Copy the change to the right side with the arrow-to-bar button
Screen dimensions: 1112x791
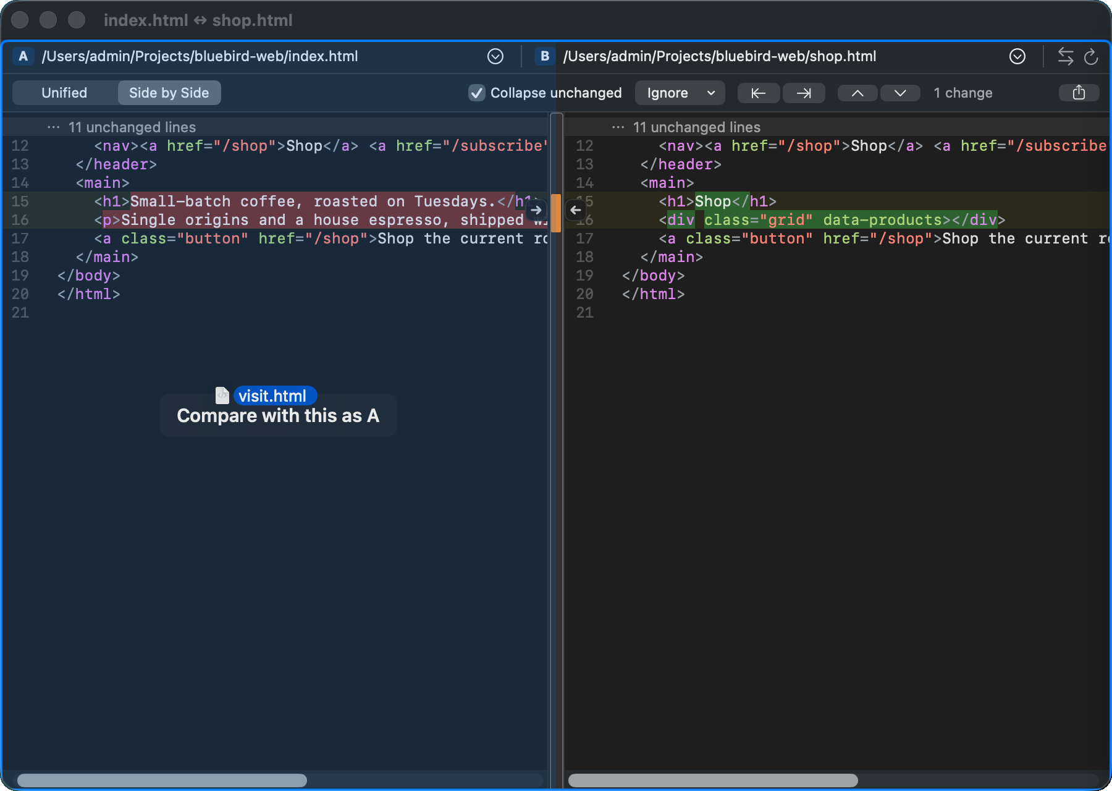pos(804,93)
